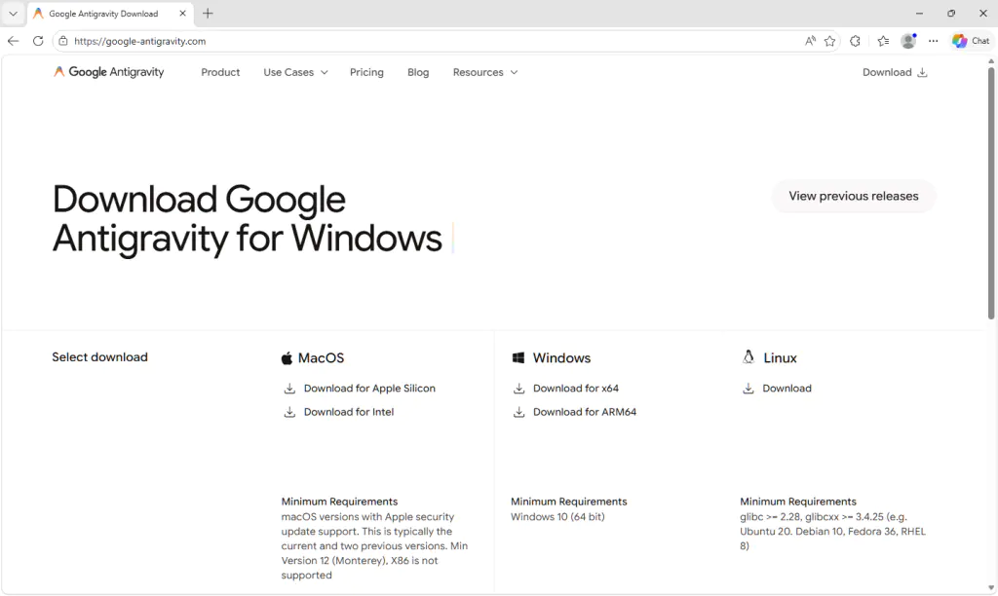The image size is (998, 596).
Task: Click Download for Apple Silicon link
Action: (368, 389)
